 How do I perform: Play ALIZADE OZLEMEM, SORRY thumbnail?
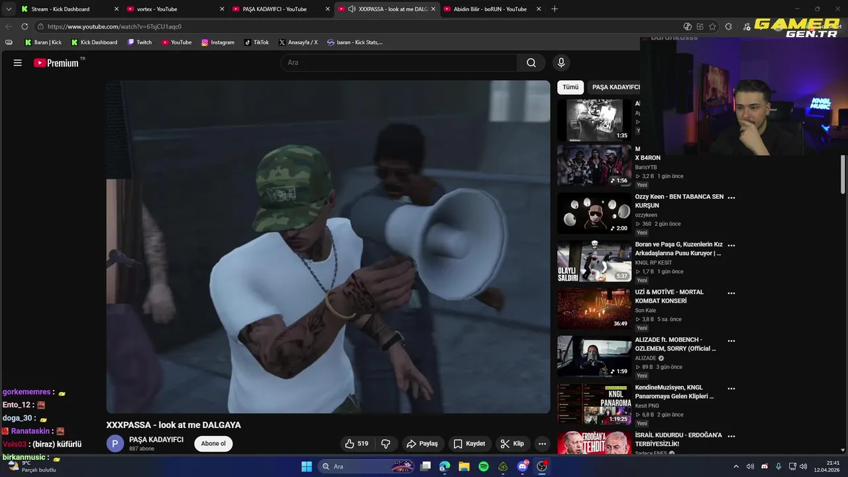click(x=594, y=356)
